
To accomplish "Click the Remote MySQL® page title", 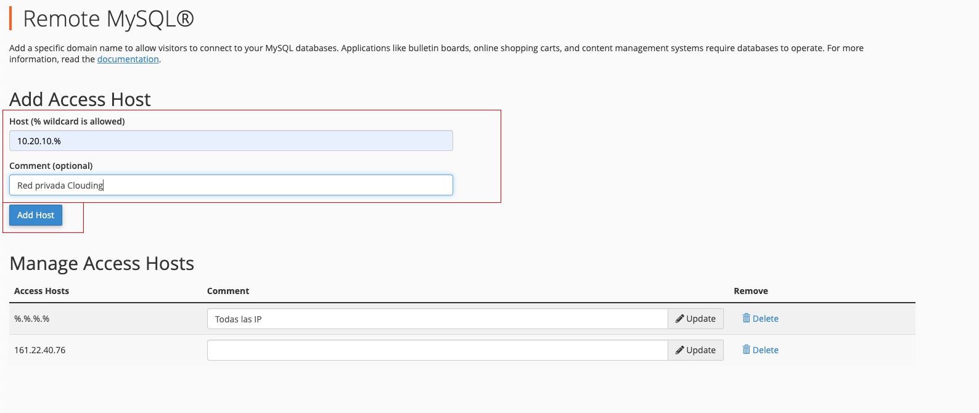I will pyautogui.click(x=109, y=19).
